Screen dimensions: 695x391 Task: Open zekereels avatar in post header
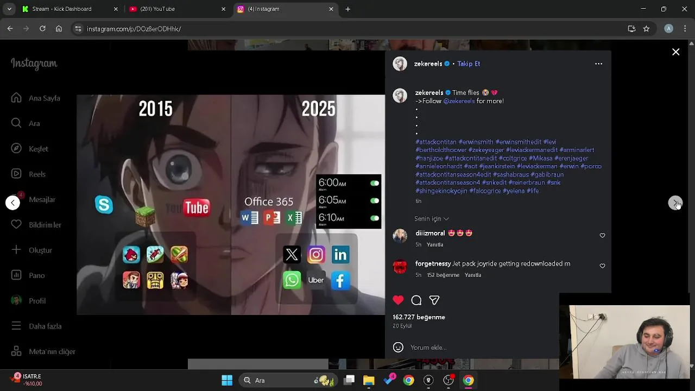point(400,64)
